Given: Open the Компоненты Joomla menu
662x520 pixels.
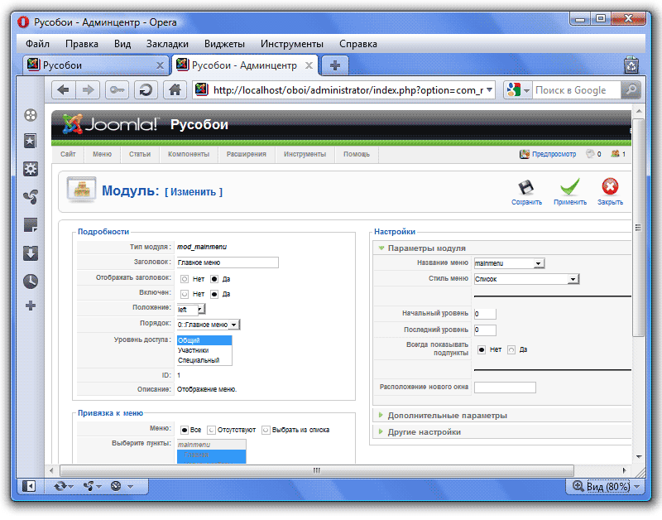Looking at the screenshot, I should pos(188,154).
